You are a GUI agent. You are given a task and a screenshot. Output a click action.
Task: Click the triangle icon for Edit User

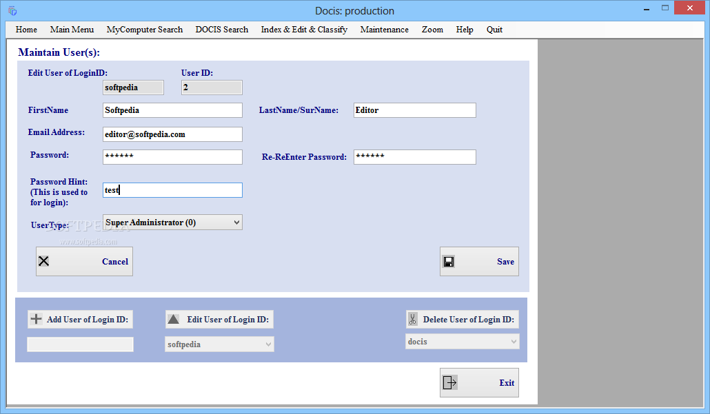tap(174, 319)
